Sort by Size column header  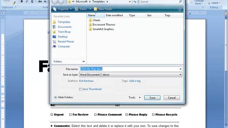tap(154, 15)
